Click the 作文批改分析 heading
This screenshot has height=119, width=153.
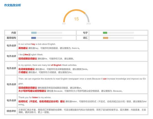coord(13,5)
